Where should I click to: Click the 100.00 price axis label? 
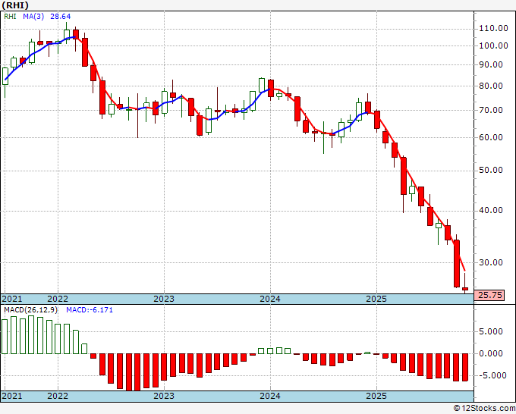(494, 45)
